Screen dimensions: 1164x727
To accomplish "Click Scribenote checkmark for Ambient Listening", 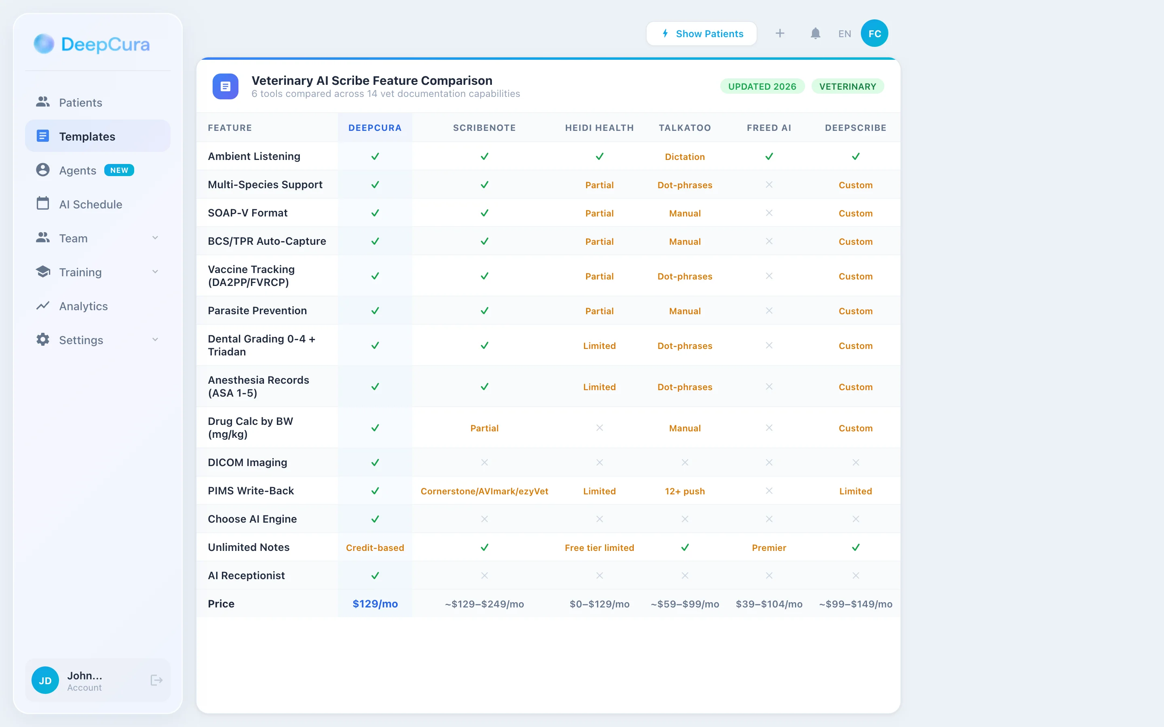I will (x=484, y=157).
